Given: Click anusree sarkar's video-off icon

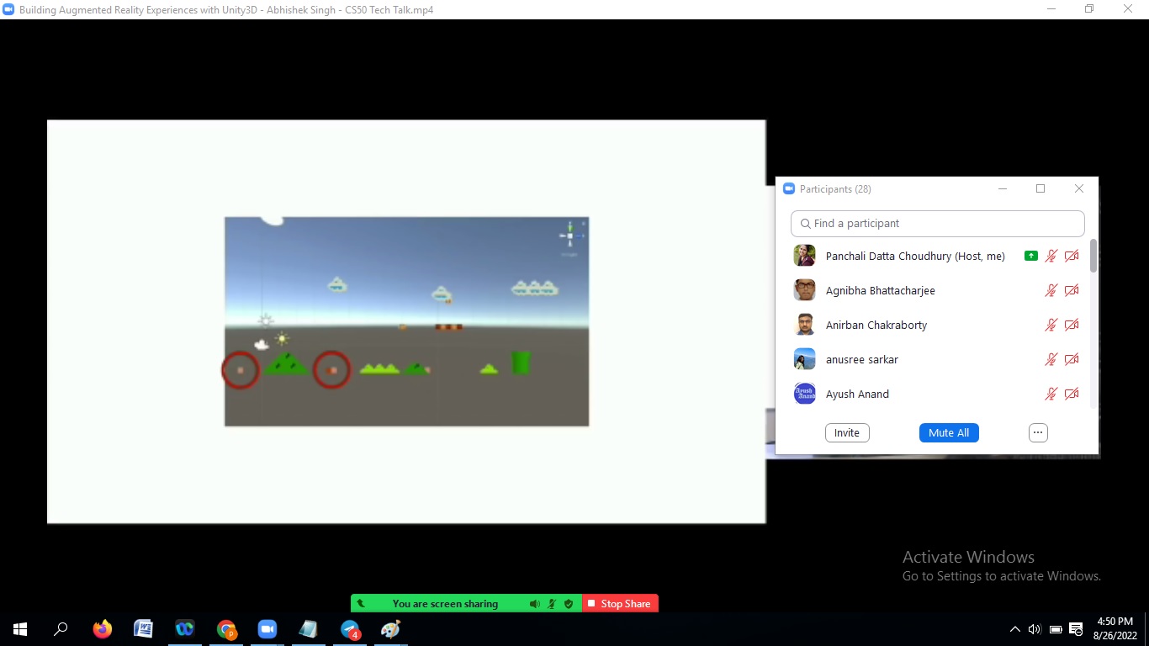Looking at the screenshot, I should click(x=1072, y=359).
